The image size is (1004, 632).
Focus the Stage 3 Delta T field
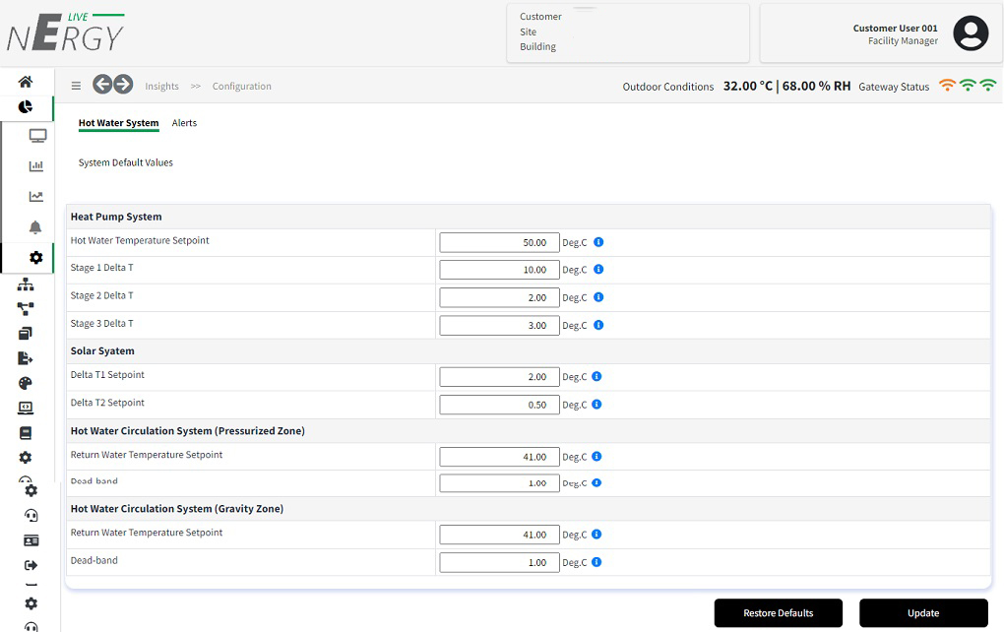[x=499, y=325]
